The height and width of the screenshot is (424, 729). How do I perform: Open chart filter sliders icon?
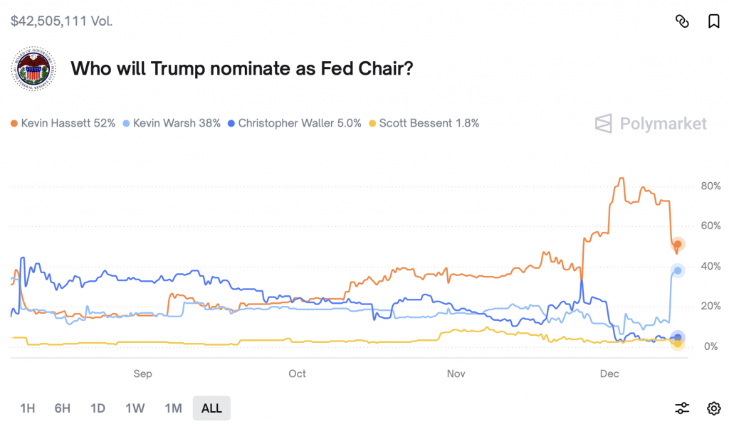pyautogui.click(x=682, y=408)
